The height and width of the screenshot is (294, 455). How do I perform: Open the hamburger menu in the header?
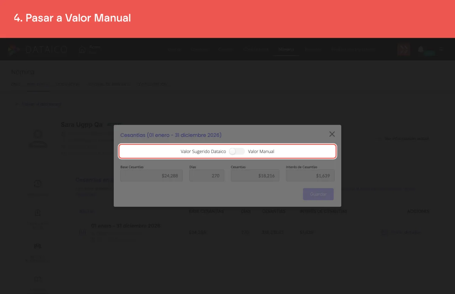441,49
